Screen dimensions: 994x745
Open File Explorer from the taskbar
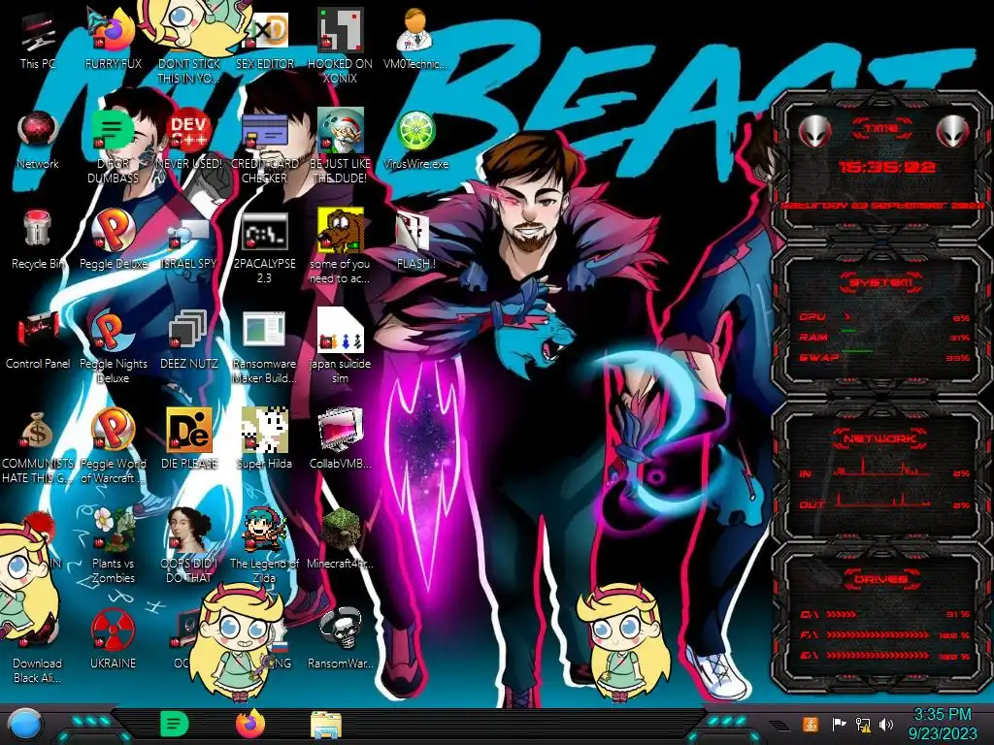coord(326,726)
